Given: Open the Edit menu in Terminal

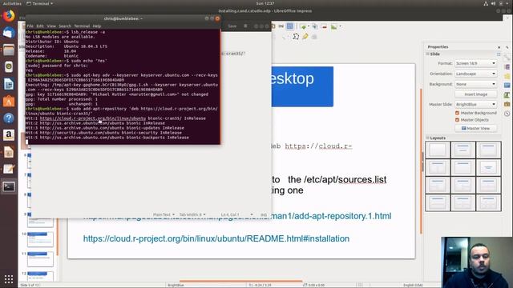Looking at the screenshot, I should coord(40,26).
